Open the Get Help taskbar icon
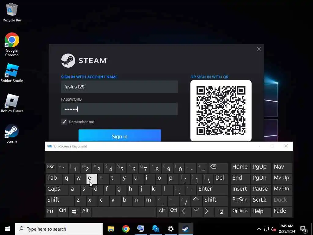The width and height of the screenshot is (313, 235). [x=156, y=229]
